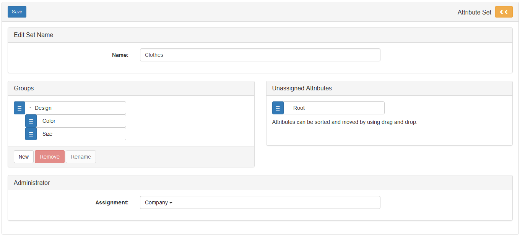Click the Color attribute drag handle
This screenshot has height=236, width=520.
[x=31, y=121]
